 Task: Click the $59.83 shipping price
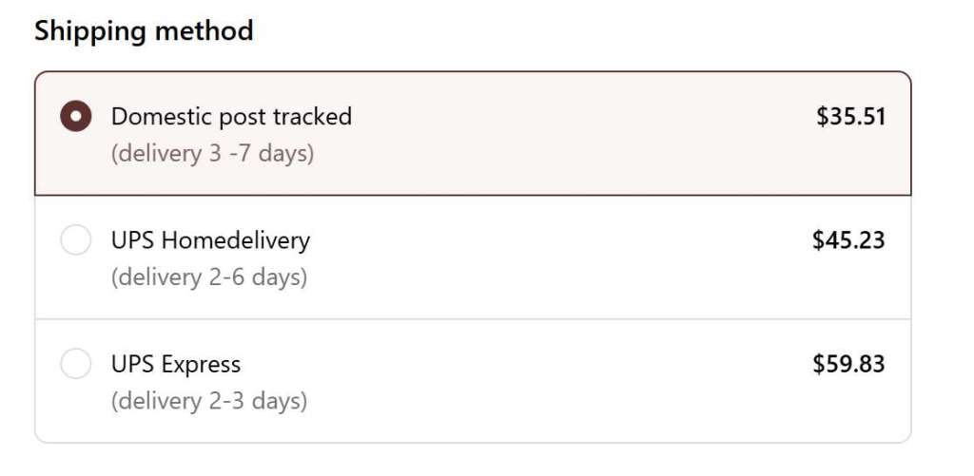[x=848, y=364]
